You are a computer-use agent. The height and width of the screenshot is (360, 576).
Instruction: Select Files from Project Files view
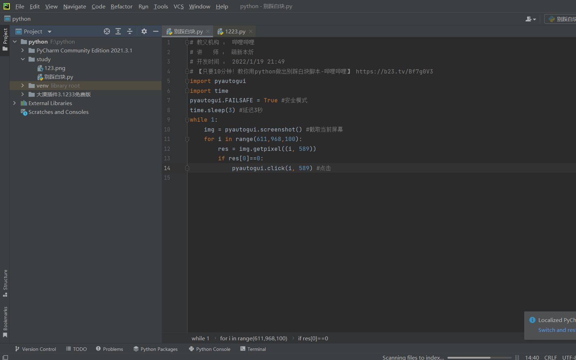tap(107, 31)
